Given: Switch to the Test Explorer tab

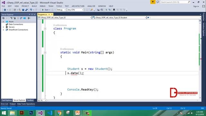Looking at the screenshot, I should tap(7, 100).
